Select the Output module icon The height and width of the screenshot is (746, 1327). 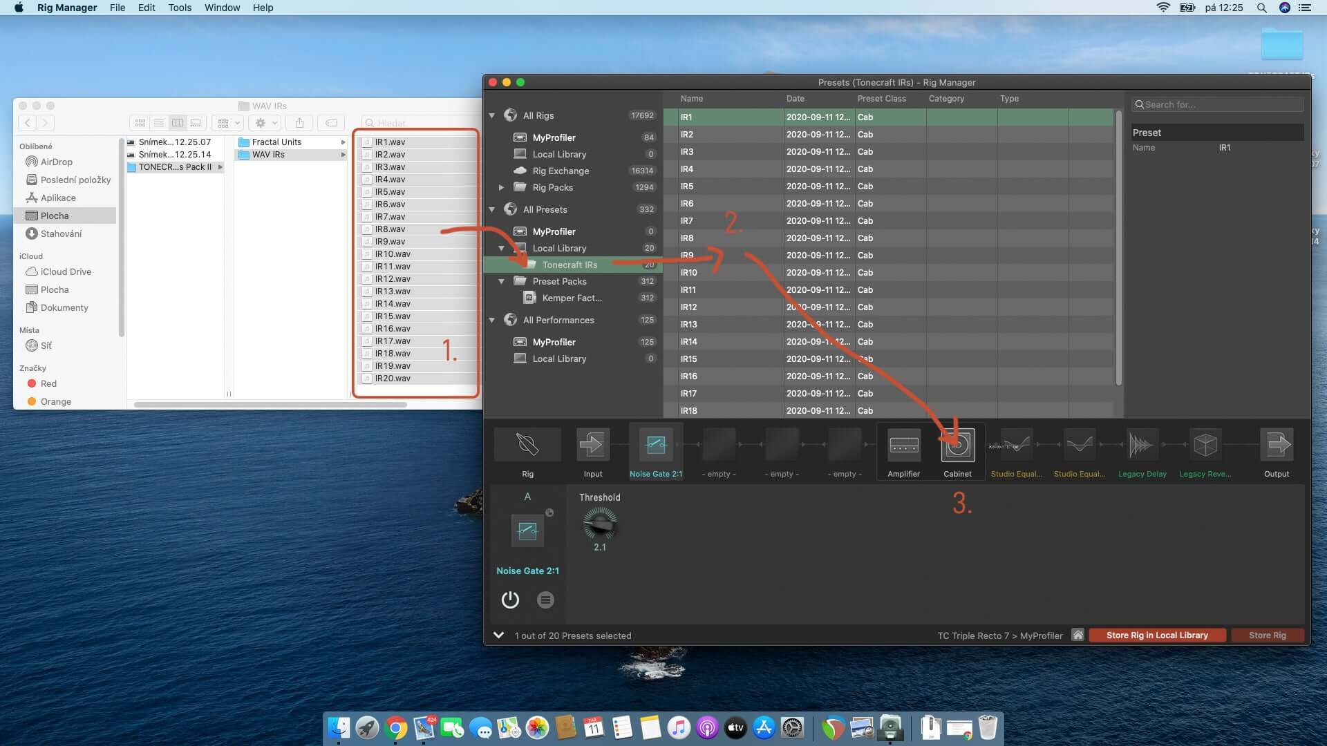coord(1277,445)
